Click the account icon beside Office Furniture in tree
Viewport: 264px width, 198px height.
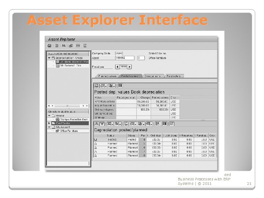coord(58,131)
